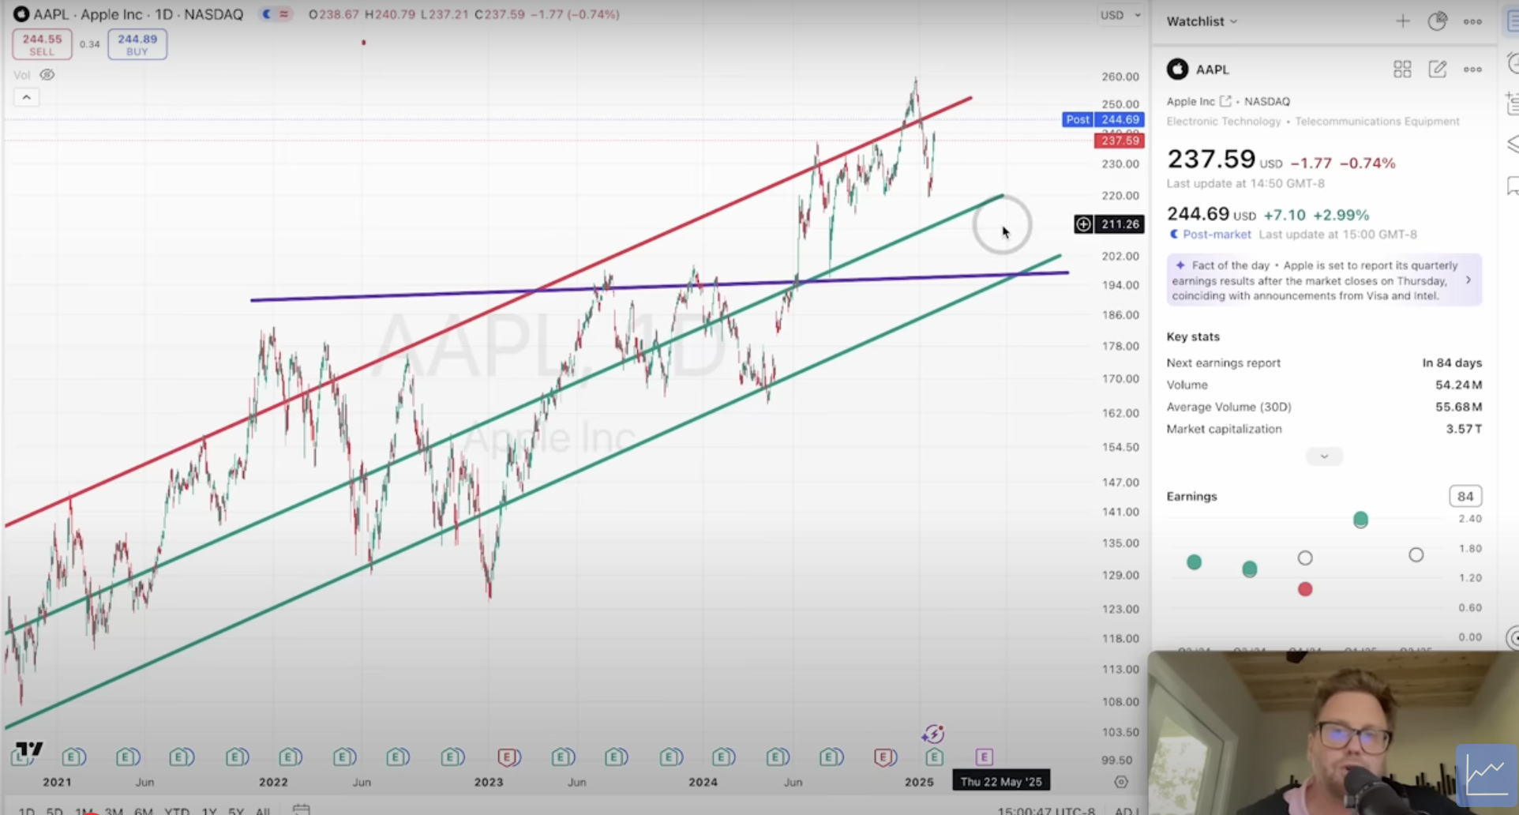The width and height of the screenshot is (1519, 815).
Task: Click the Volume 54.24M stat row
Action: point(1324,385)
